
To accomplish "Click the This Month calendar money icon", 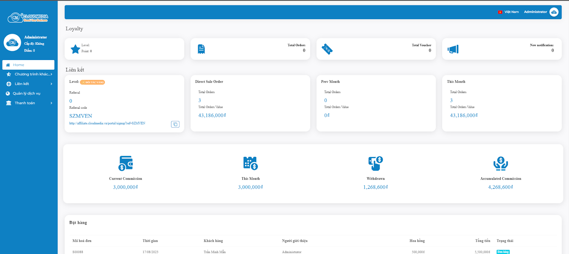I will pyautogui.click(x=250, y=163).
